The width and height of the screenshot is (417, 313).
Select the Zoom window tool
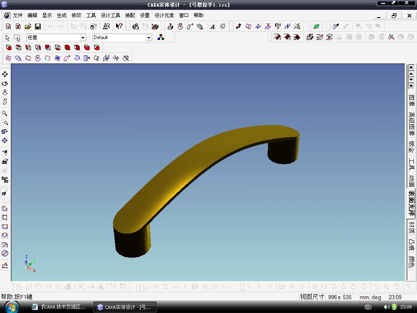[5, 122]
